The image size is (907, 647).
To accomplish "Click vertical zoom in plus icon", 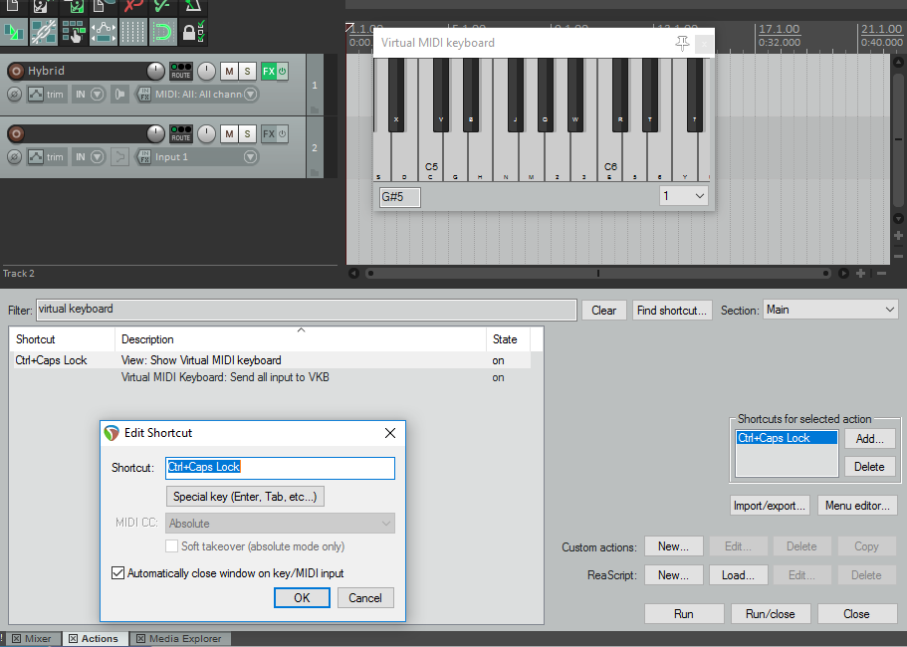I will click(898, 235).
